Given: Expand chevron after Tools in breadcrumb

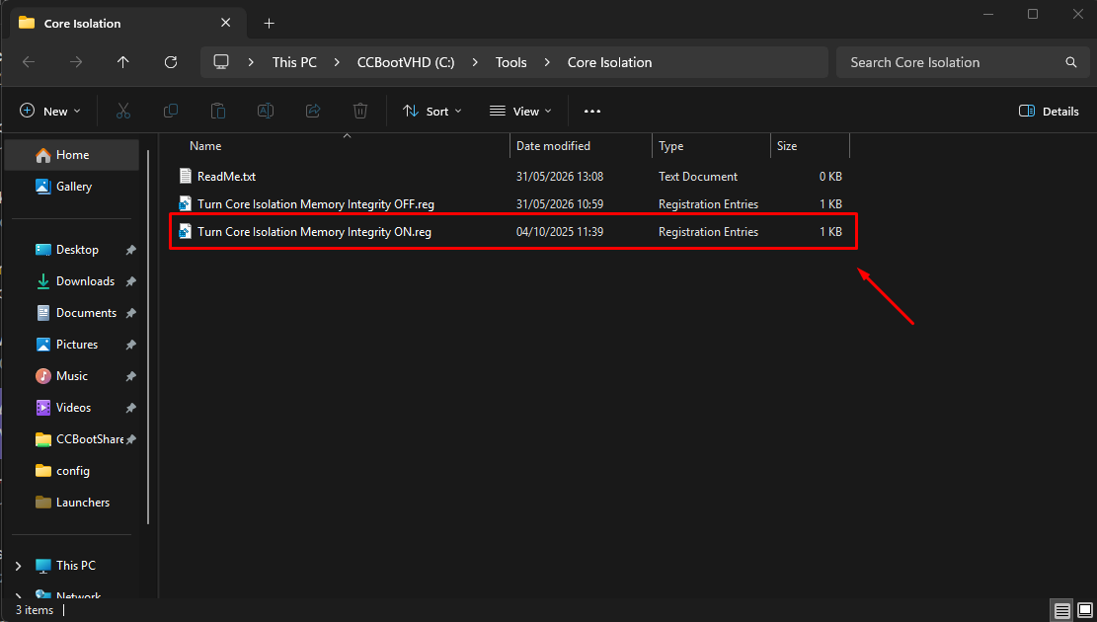Looking at the screenshot, I should 547,62.
